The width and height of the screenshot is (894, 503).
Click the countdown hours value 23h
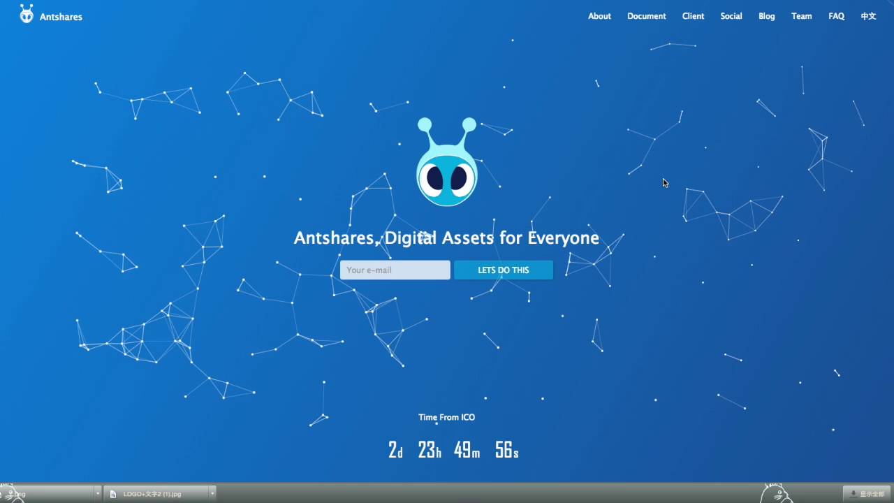tap(430, 450)
